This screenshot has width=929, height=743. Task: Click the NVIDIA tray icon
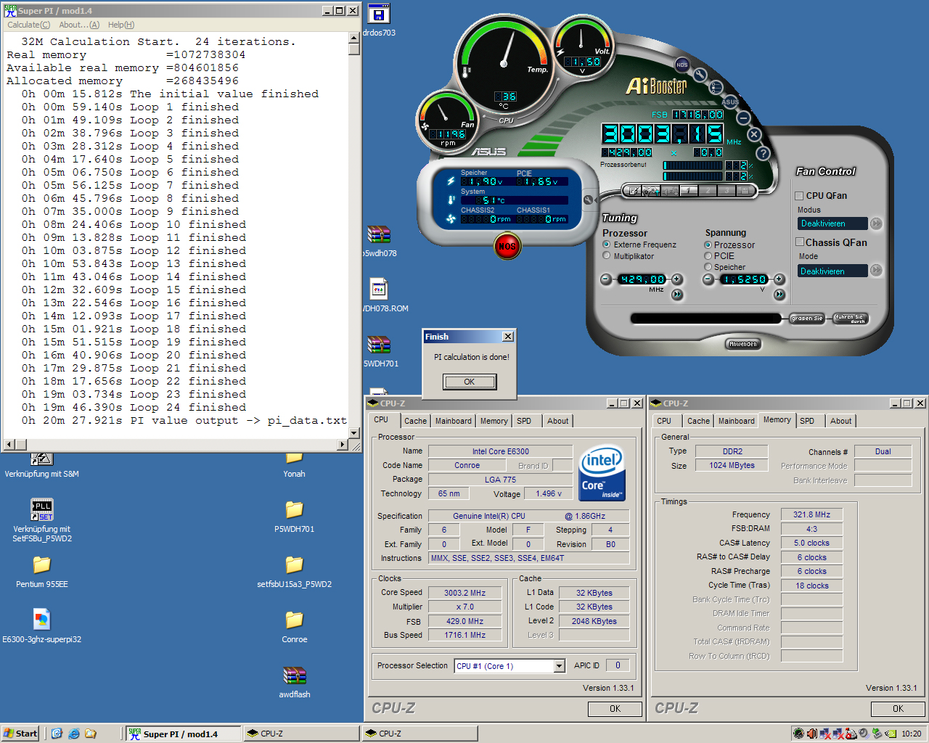click(x=891, y=734)
